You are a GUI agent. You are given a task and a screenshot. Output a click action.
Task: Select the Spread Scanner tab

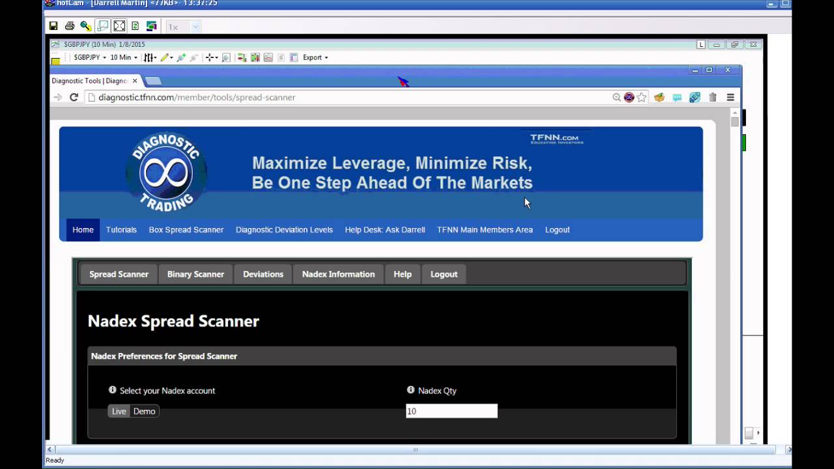coord(119,274)
